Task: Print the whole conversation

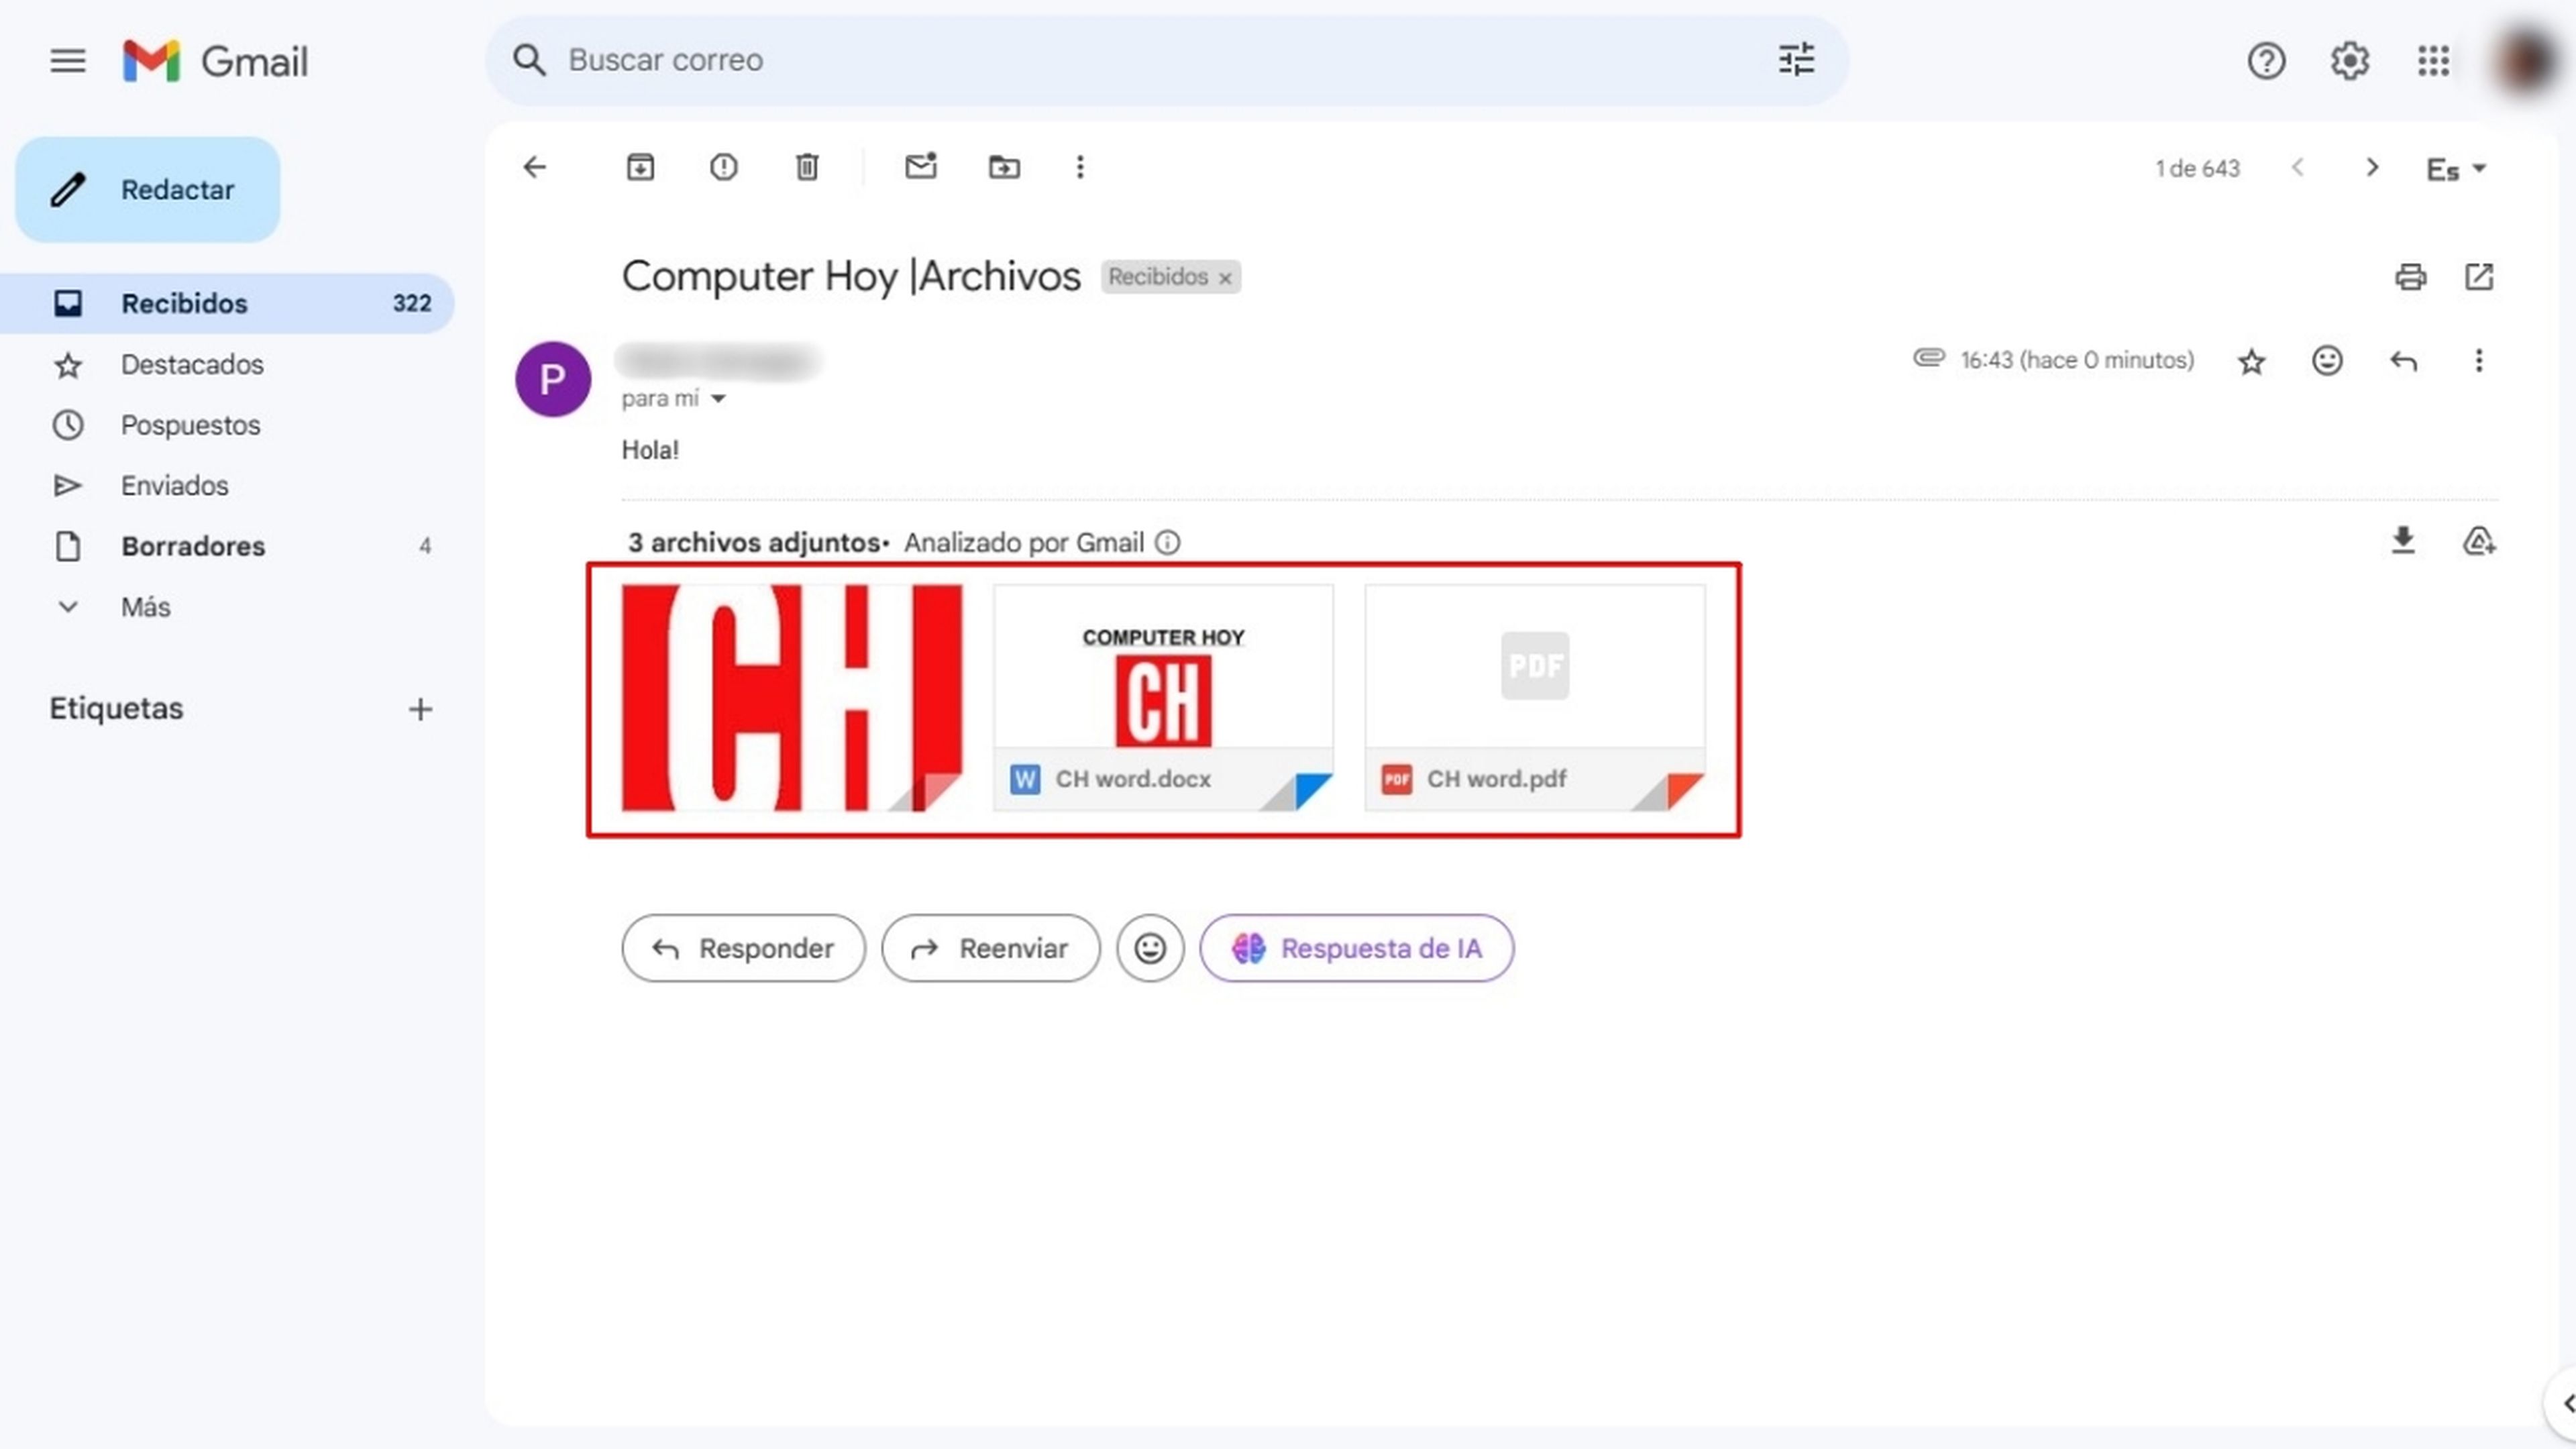Action: 2410,277
